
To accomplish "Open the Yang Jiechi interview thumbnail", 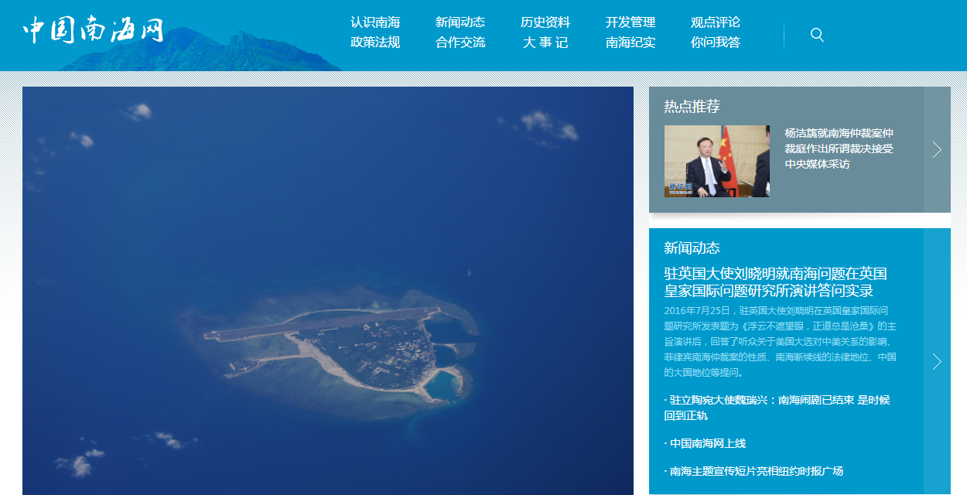I will tap(716, 161).
